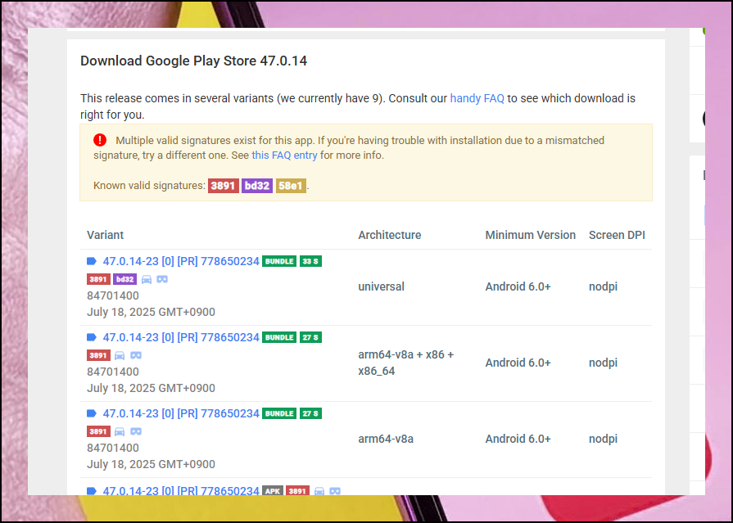Screen dimensions: 733x523
Task: Click 3891 badge in the APK row
Action: click(297, 491)
